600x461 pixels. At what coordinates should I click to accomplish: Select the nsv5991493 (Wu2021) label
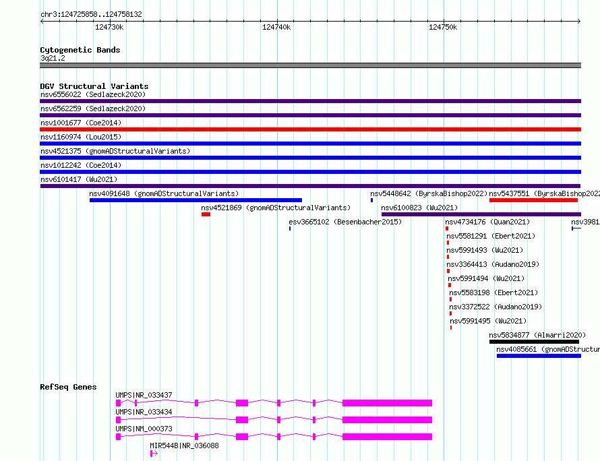(x=485, y=250)
